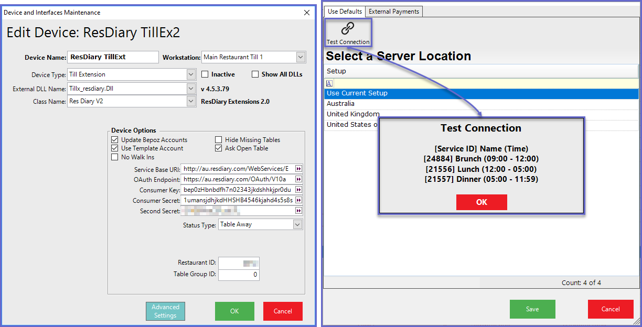The height and width of the screenshot is (327, 642).
Task: Click the Test Connection link icon
Action: pos(348,28)
